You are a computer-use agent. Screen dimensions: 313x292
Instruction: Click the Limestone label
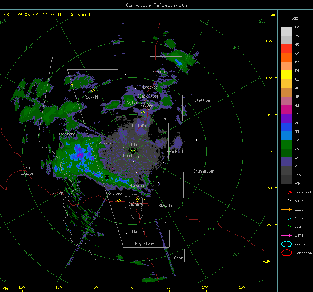[66, 134]
